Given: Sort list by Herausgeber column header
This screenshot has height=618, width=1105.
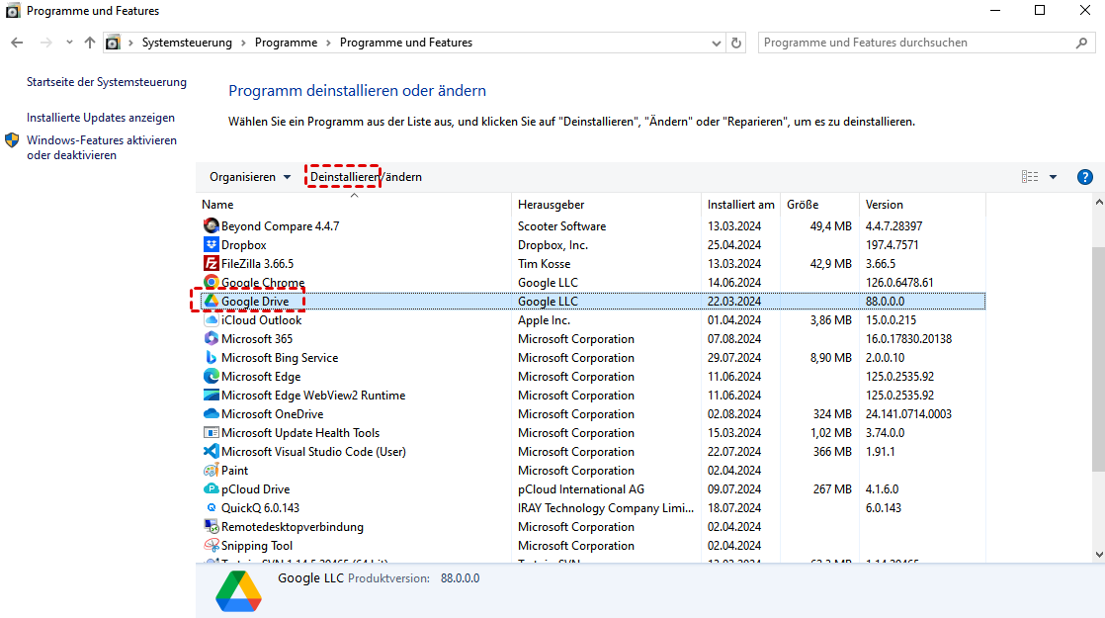Looking at the screenshot, I should pyautogui.click(x=551, y=205).
